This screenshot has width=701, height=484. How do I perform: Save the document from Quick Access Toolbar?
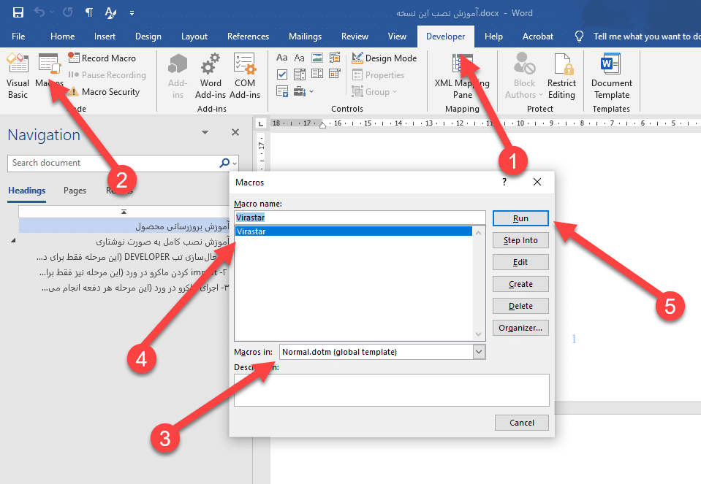pos(18,13)
